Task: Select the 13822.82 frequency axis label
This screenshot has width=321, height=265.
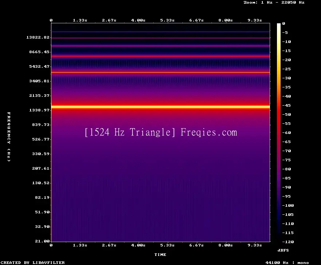Action: 38,37
